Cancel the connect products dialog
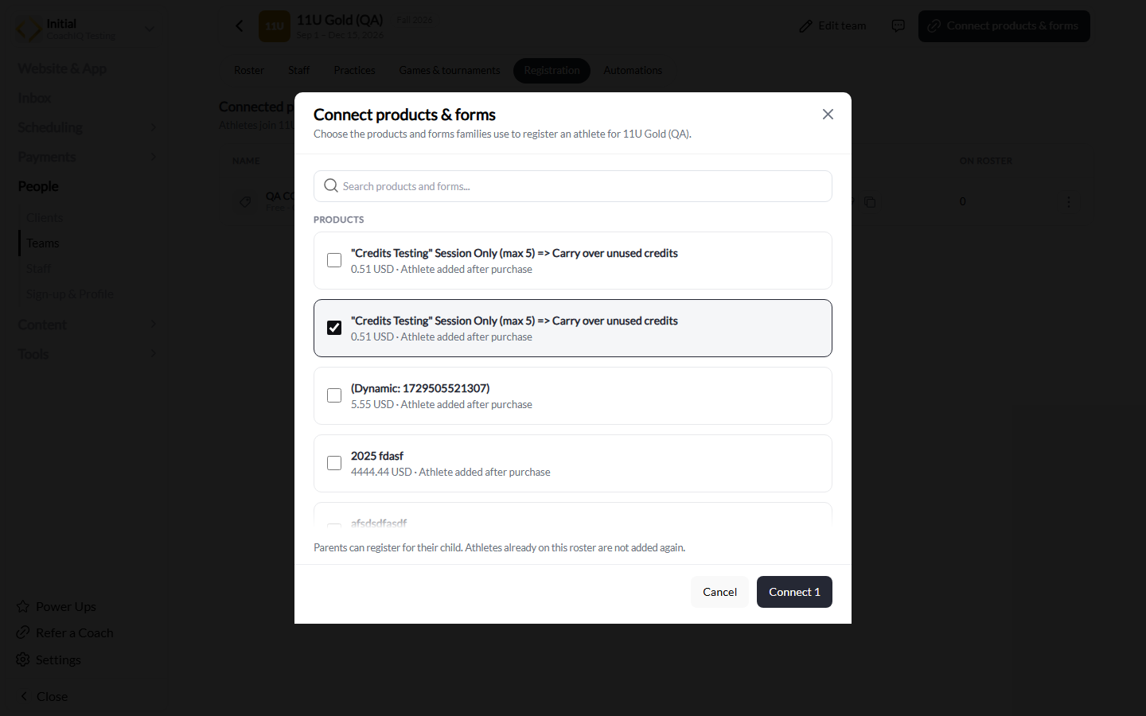 [719, 592]
